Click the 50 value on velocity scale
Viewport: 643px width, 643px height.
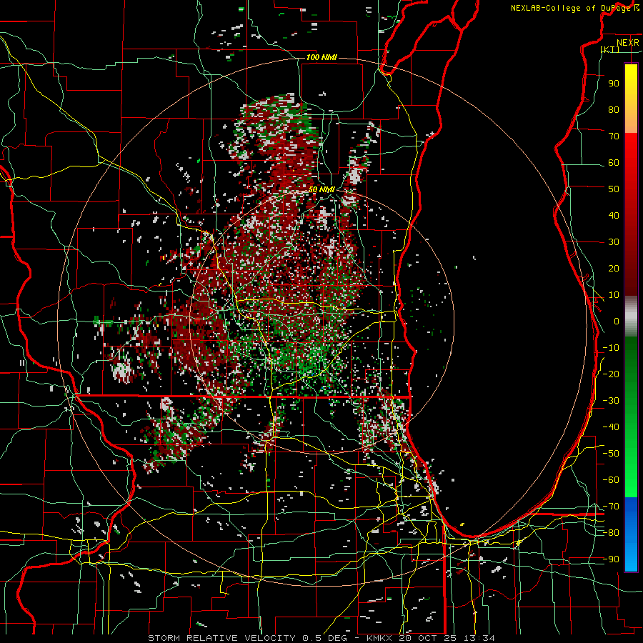[614, 189]
